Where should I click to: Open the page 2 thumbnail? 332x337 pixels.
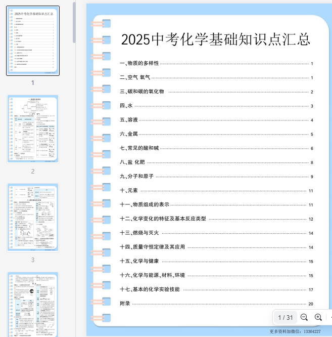(x=33, y=129)
